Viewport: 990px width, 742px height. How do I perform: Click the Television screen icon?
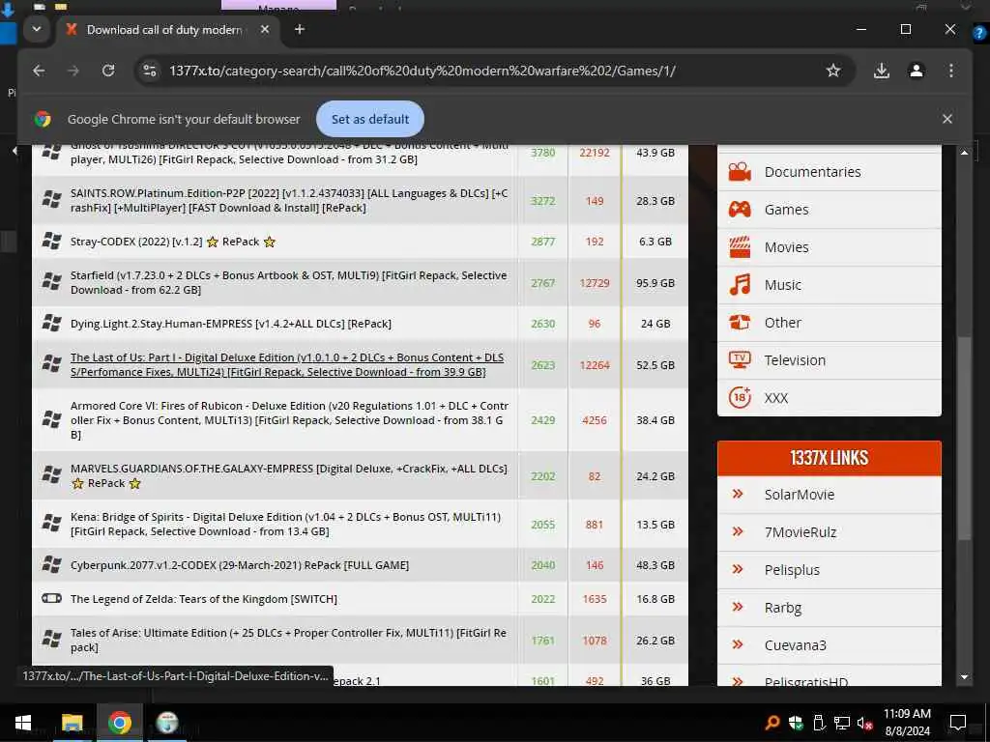pyautogui.click(x=740, y=360)
